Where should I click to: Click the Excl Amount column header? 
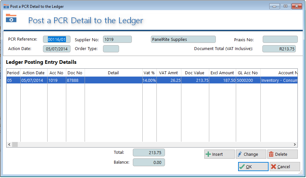(x=222, y=73)
